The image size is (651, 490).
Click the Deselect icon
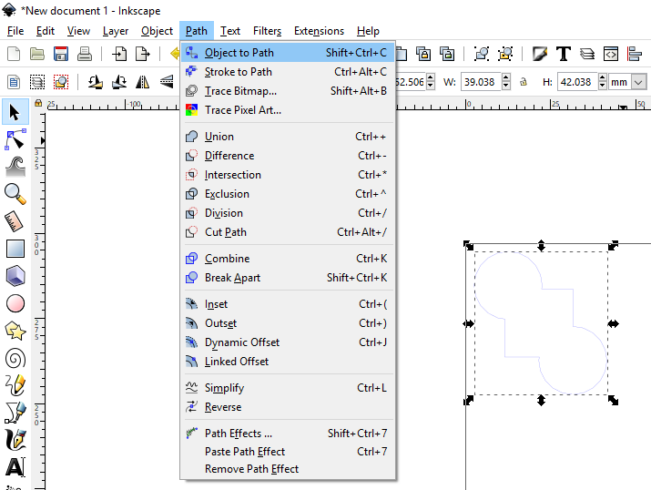61,82
